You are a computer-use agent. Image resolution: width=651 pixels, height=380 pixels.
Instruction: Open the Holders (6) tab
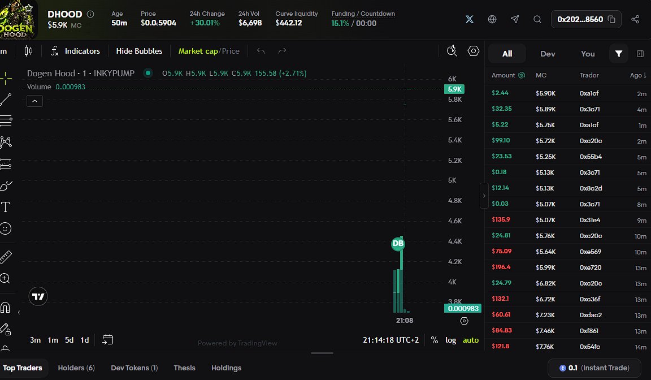[76, 368]
